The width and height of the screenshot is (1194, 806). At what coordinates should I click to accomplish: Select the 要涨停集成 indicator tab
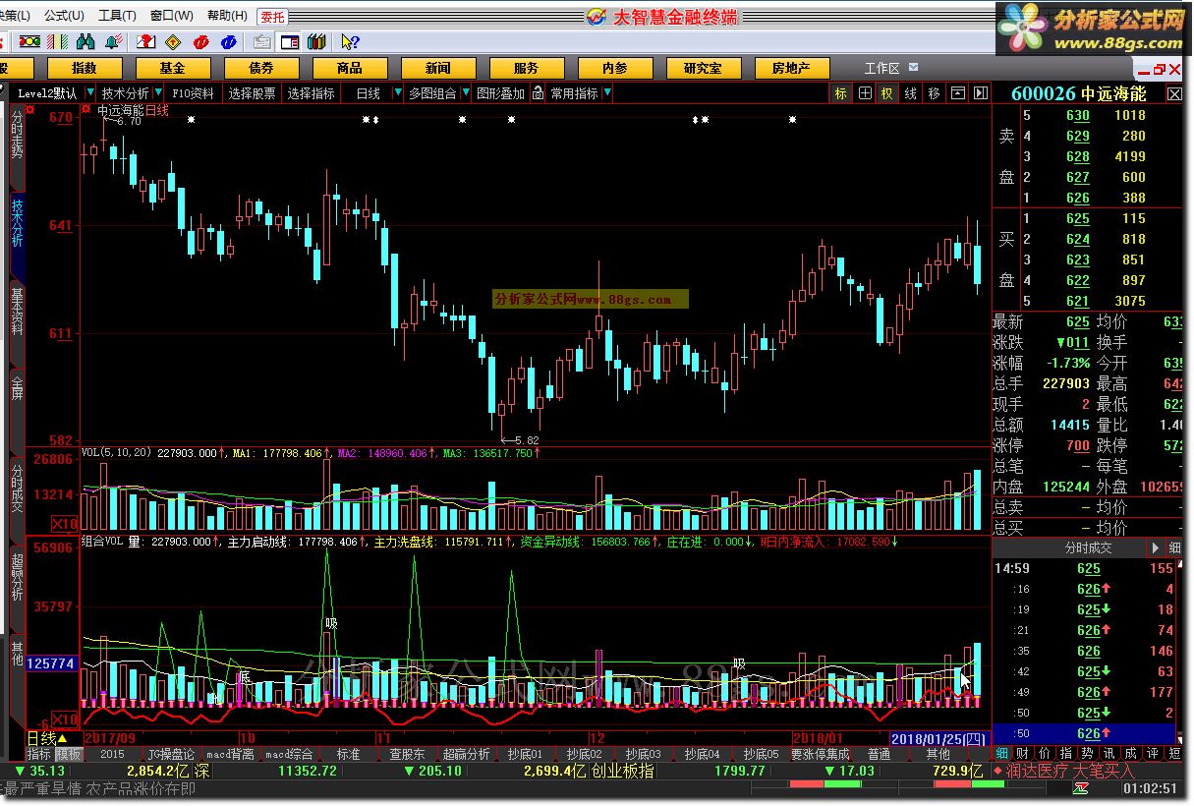820,754
